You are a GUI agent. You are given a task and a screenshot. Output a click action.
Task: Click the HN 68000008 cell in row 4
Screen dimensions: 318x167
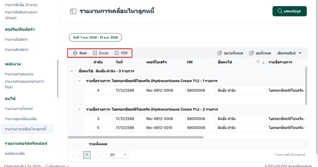pos(200,90)
